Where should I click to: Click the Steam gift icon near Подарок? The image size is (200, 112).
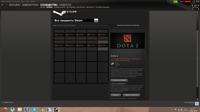point(112,64)
